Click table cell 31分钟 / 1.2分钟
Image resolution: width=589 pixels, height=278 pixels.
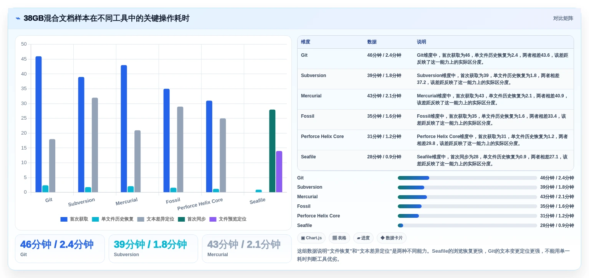tap(384, 137)
